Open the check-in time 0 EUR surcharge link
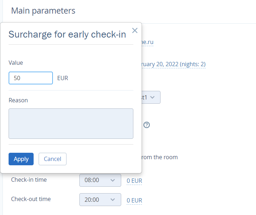Viewport: 256px width, 215px height. pos(134,181)
